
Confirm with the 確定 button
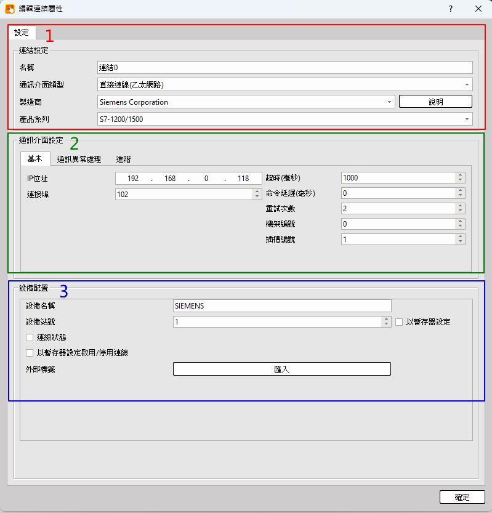[x=462, y=497]
